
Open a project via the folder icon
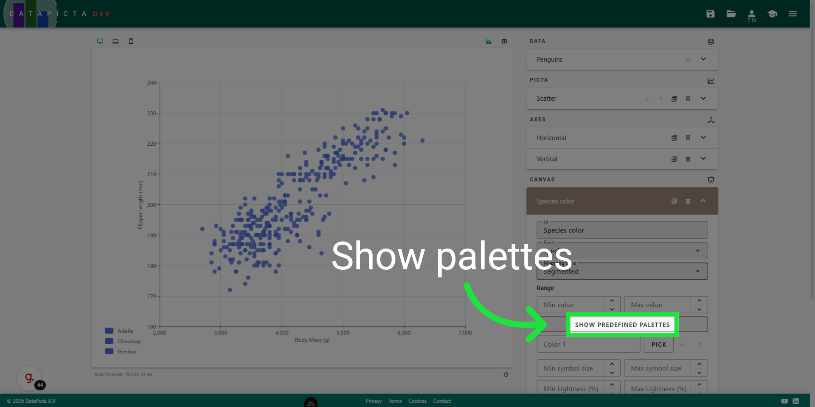(731, 14)
